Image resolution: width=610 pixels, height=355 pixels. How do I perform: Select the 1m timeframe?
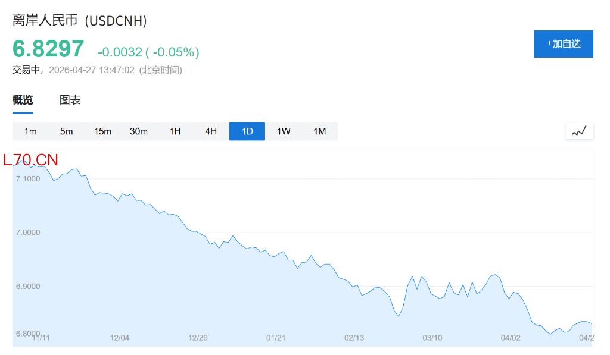click(x=30, y=131)
